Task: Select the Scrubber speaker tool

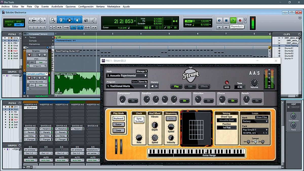Action: [x=86, y=20]
